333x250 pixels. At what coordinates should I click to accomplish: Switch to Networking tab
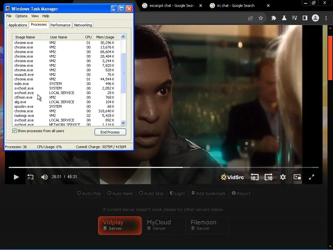point(83,25)
